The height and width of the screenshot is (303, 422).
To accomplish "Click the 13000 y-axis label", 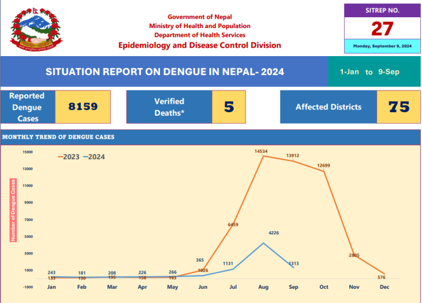I will pyautogui.click(x=28, y=169).
